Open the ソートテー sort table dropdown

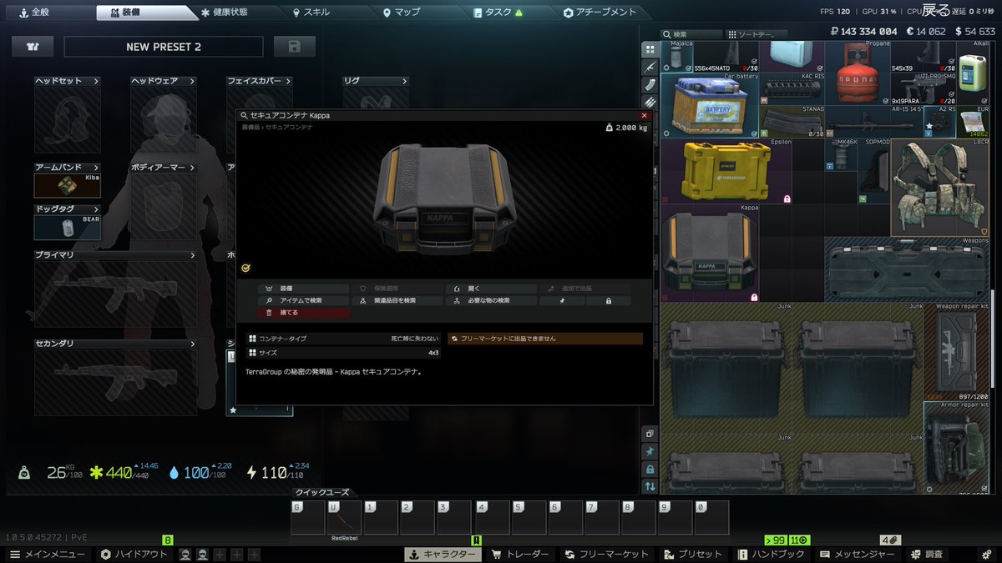(x=757, y=34)
